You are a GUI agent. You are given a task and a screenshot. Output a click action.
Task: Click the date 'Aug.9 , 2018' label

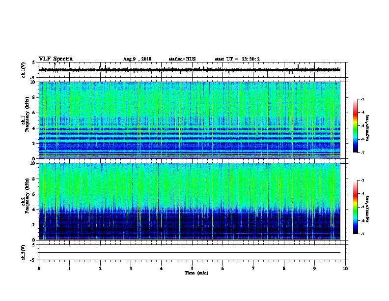(x=137, y=59)
